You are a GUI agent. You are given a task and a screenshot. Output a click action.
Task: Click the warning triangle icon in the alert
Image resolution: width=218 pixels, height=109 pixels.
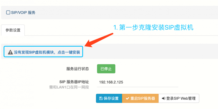[10, 52]
